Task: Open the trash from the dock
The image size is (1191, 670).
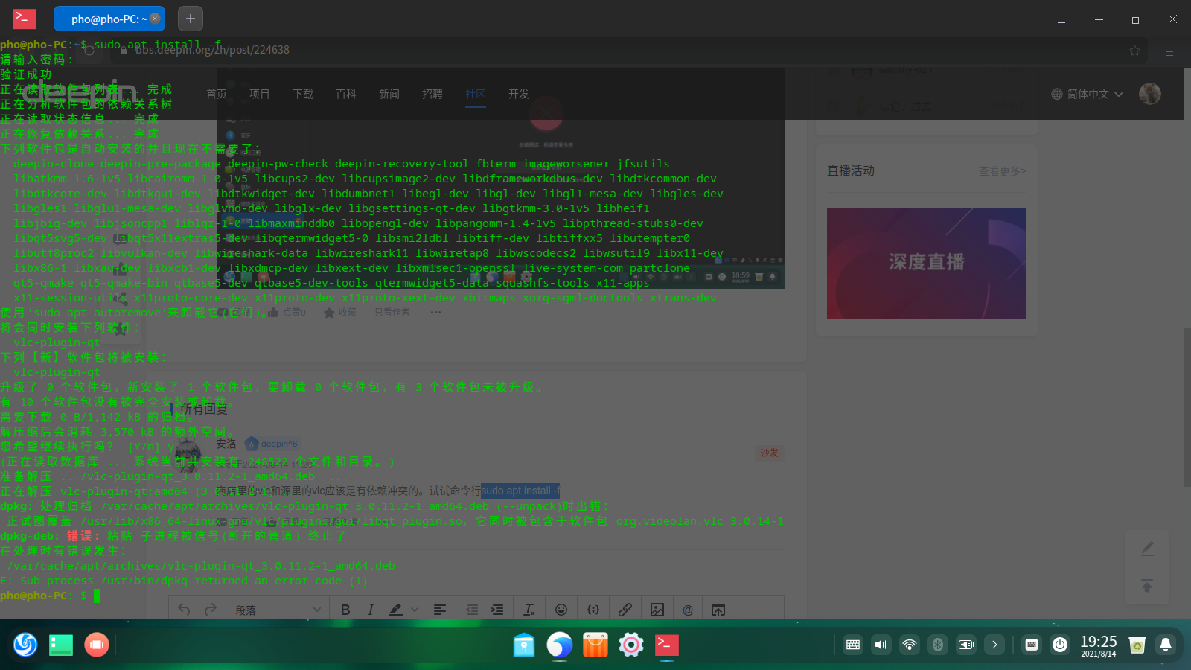Action: [x=1137, y=645]
